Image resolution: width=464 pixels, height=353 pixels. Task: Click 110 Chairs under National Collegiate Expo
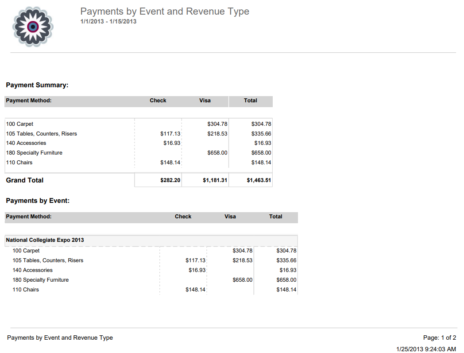[26, 290]
